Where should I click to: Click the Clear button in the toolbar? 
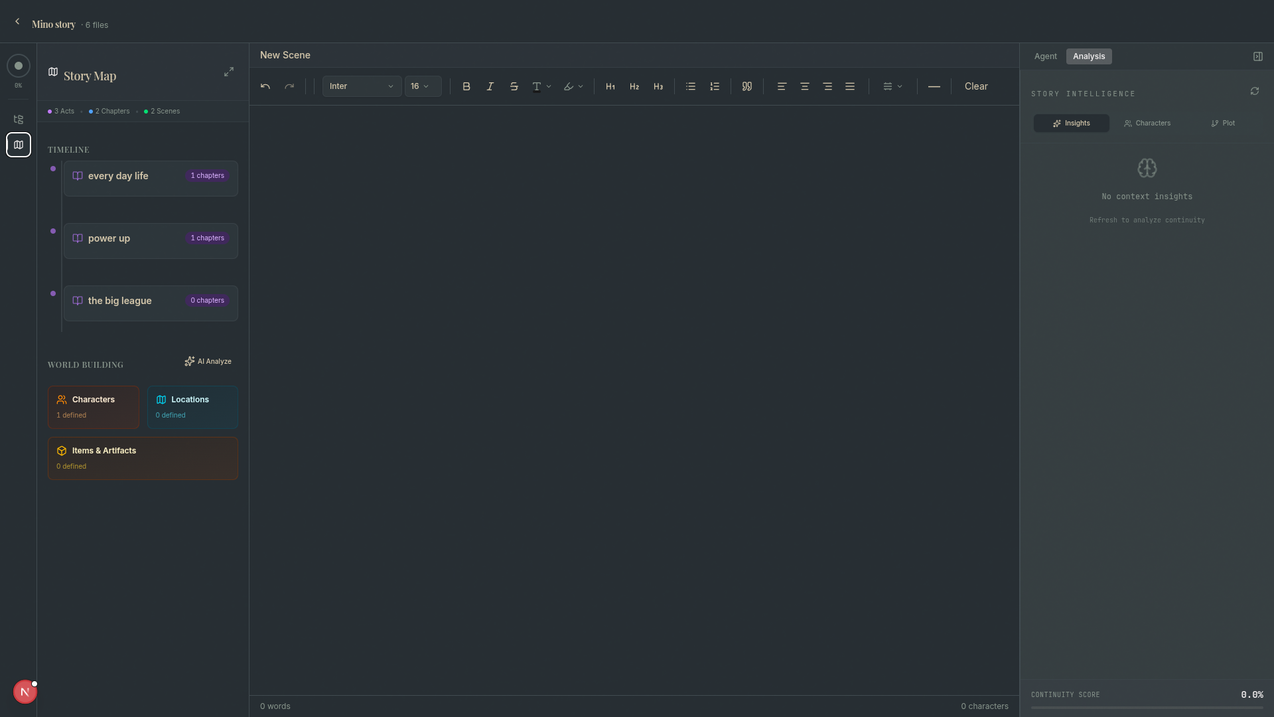(976, 86)
